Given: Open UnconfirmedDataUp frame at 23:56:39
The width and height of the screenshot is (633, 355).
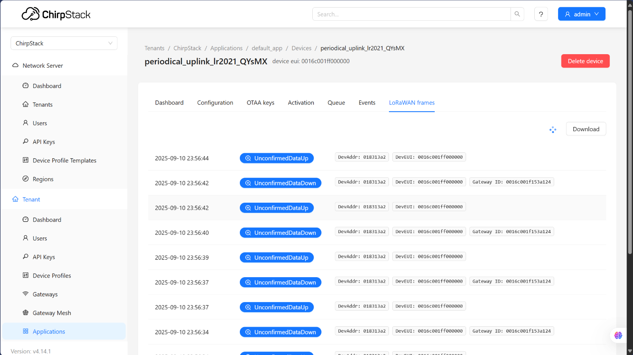Looking at the screenshot, I should (277, 257).
